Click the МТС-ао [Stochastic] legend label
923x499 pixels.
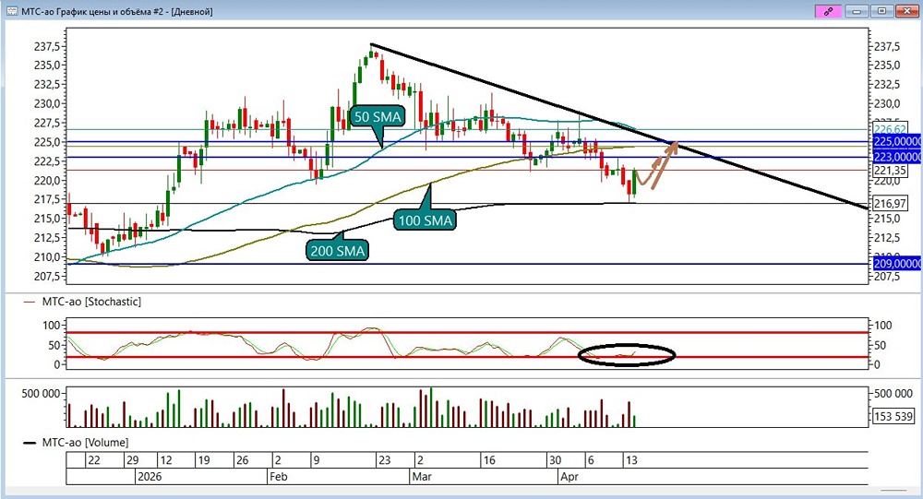pos(91,302)
